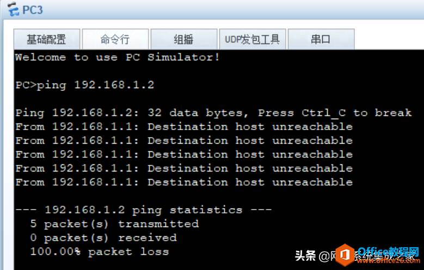
Task: Open the 基础配置 tab
Action: pyautogui.click(x=46, y=39)
